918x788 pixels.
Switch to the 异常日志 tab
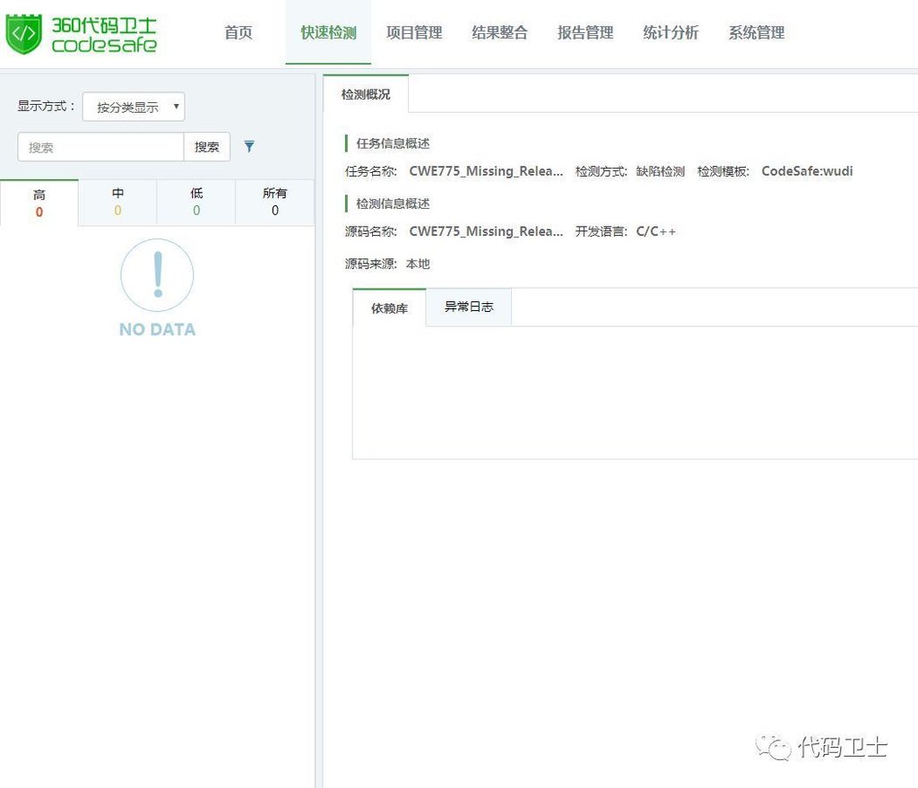(468, 307)
